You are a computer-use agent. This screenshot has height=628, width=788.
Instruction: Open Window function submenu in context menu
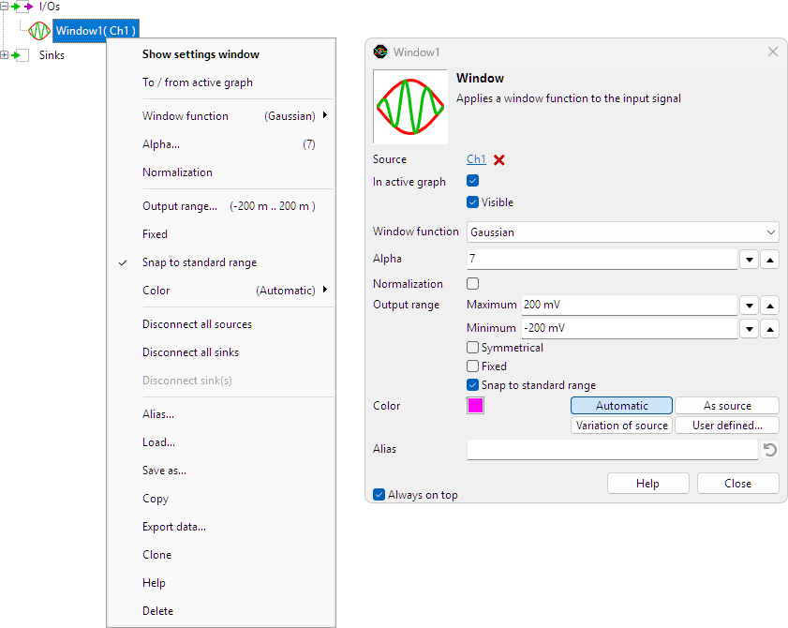(x=221, y=116)
